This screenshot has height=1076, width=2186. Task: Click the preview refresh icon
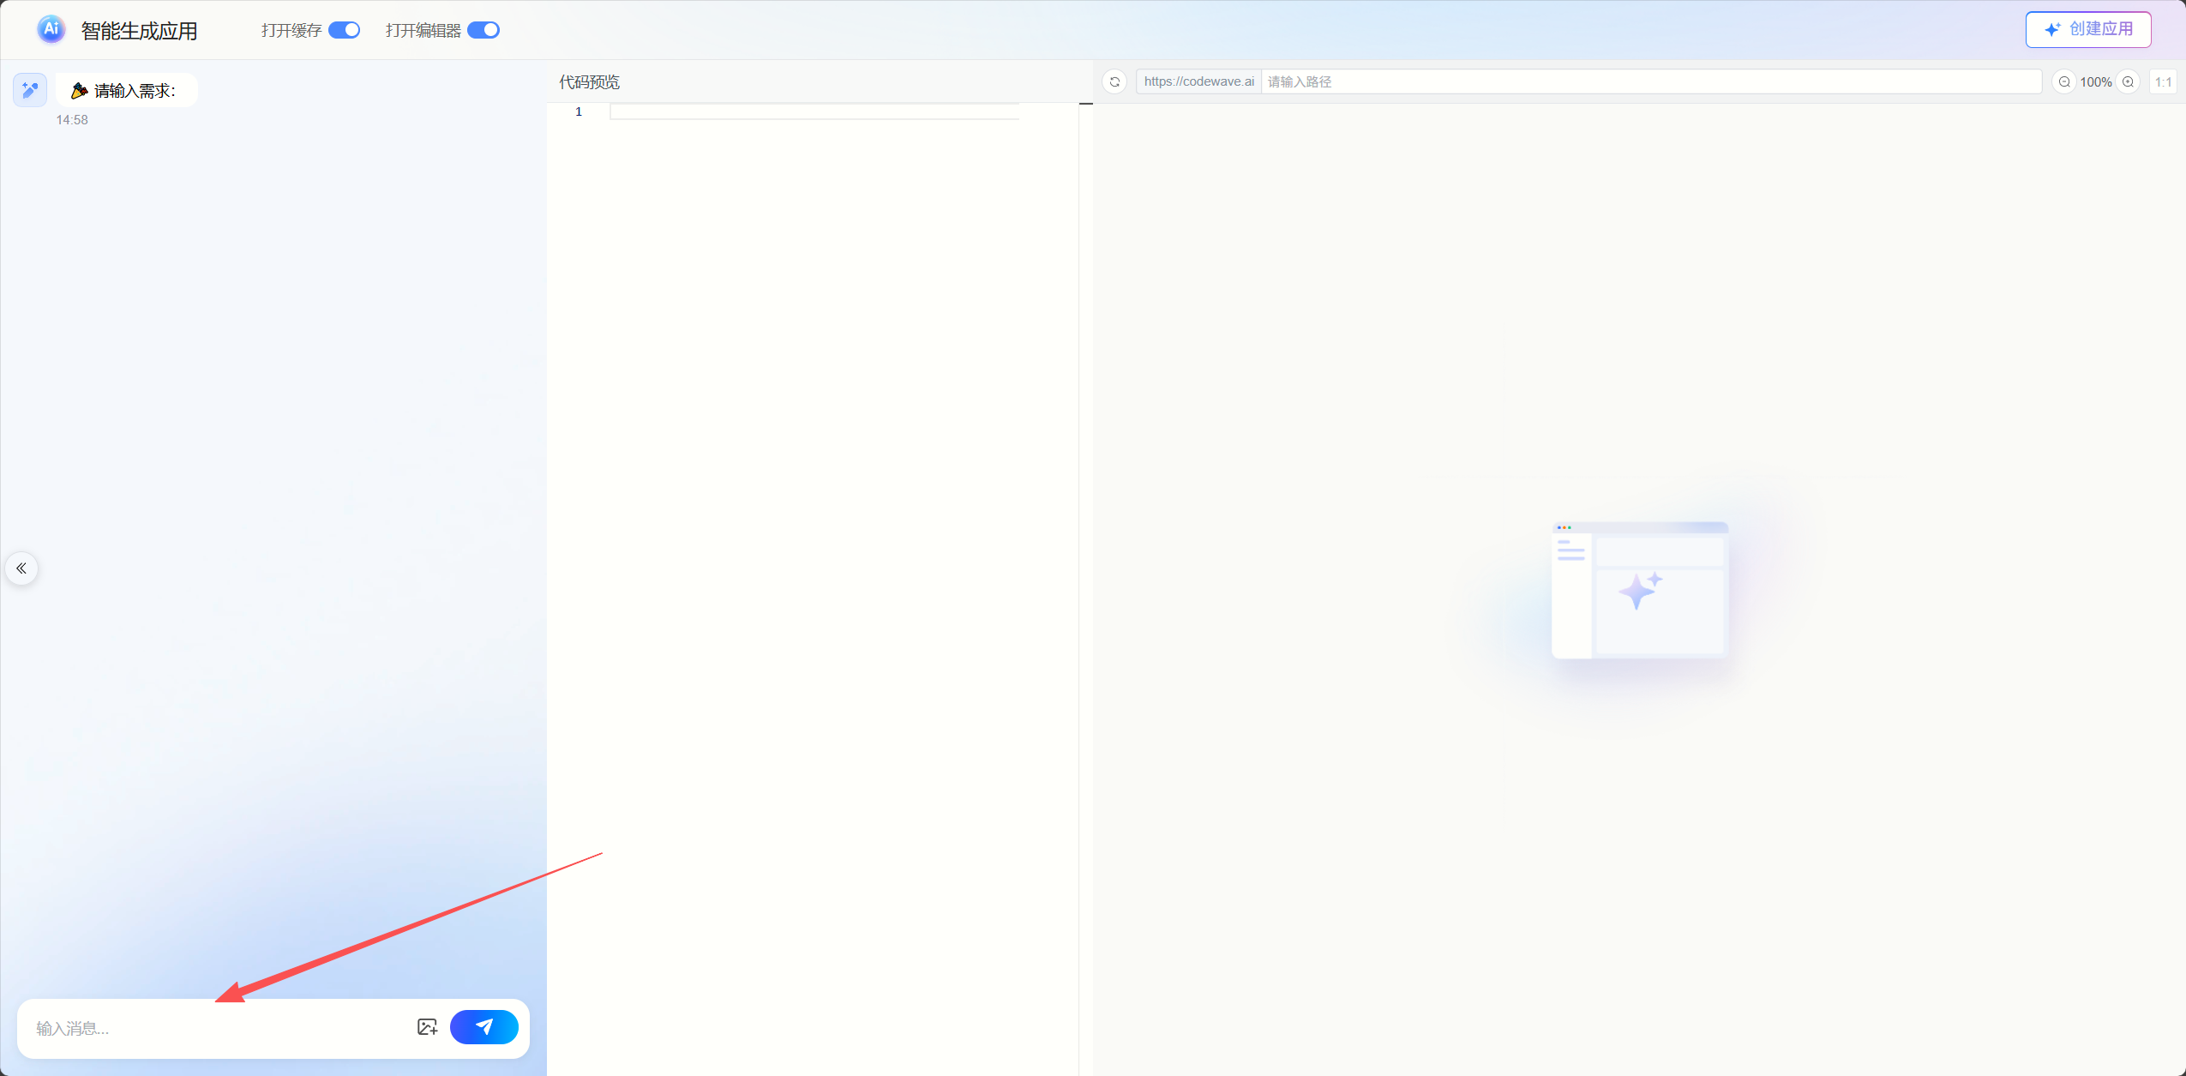(x=1114, y=81)
